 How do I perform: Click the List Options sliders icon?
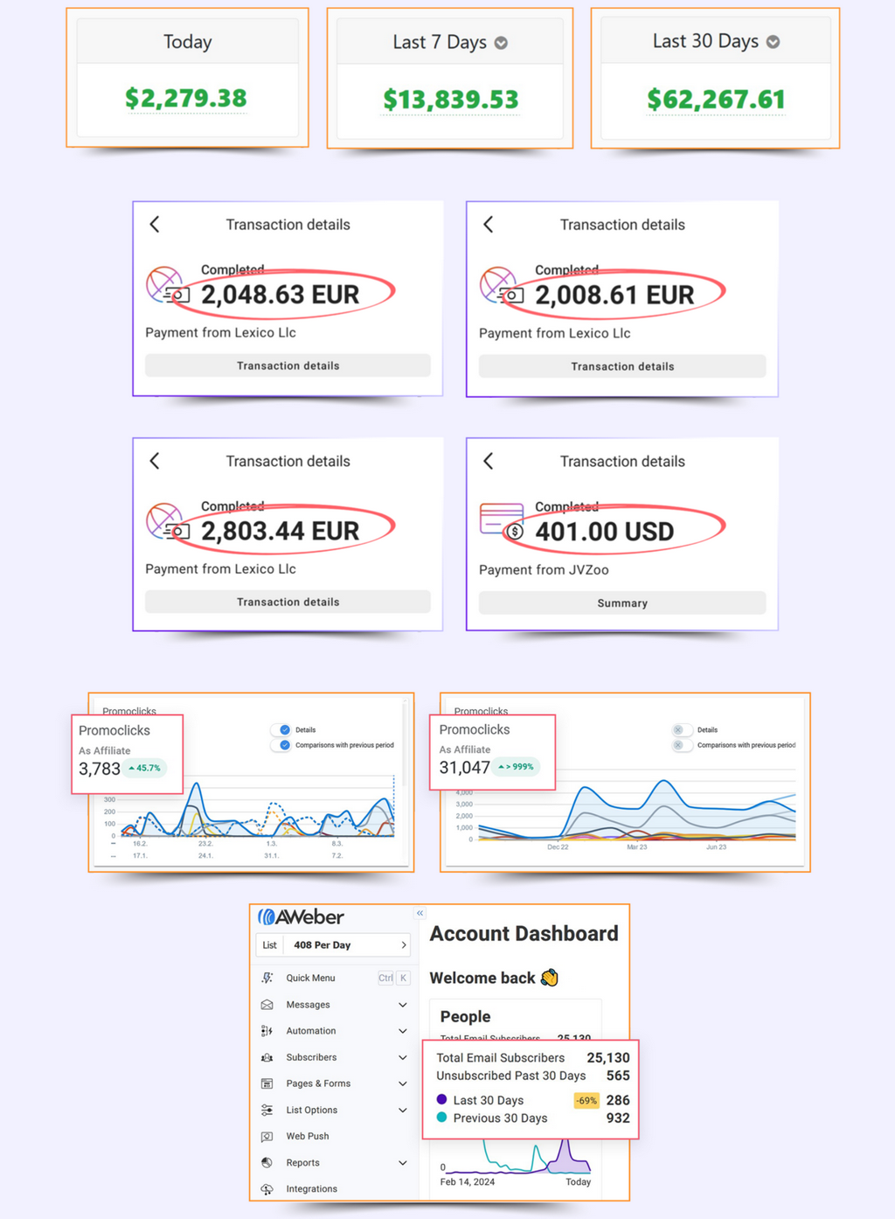267,1111
